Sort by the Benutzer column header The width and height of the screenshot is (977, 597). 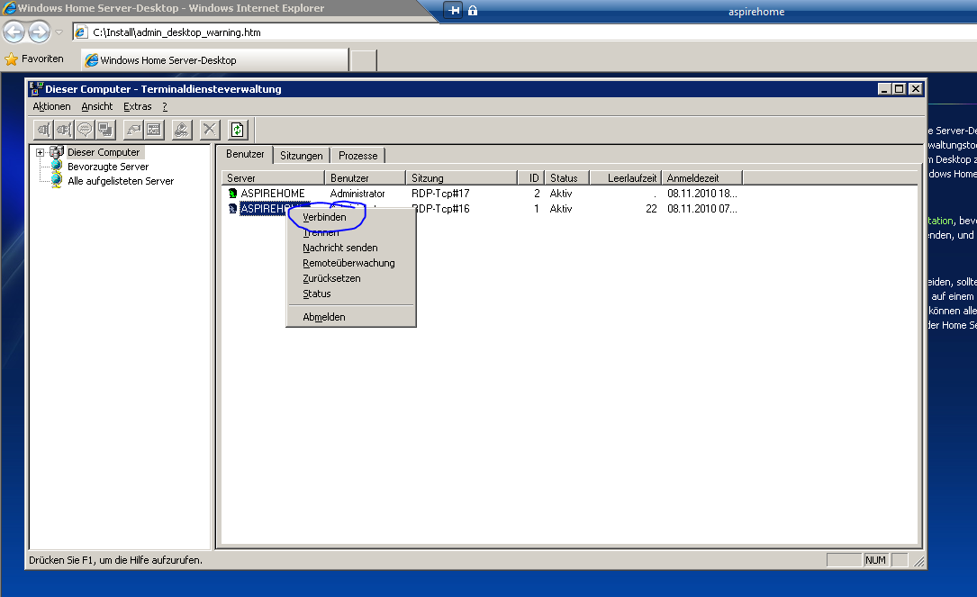tap(365, 177)
